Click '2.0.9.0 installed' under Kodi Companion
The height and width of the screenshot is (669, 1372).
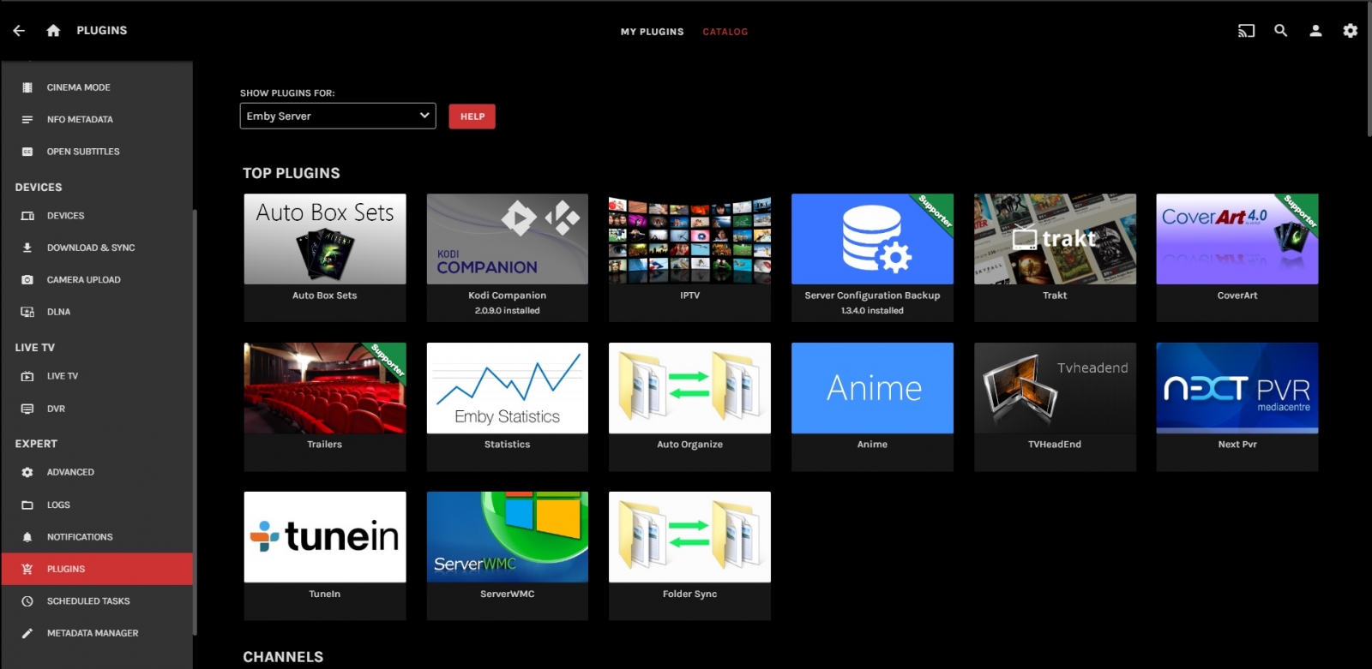click(508, 311)
